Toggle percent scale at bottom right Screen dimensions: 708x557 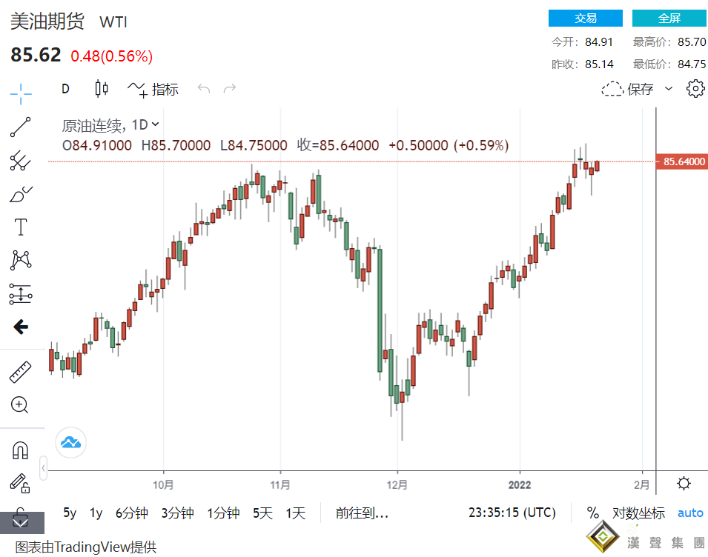[x=592, y=513]
